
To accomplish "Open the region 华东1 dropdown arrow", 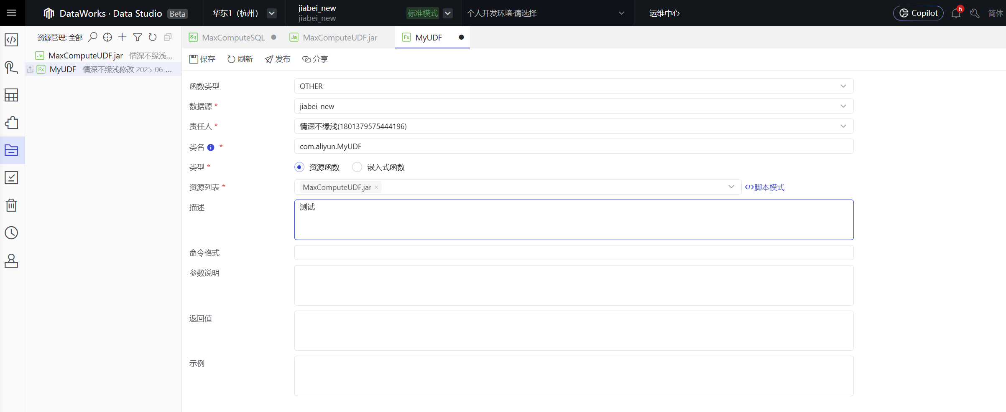I will [x=272, y=13].
